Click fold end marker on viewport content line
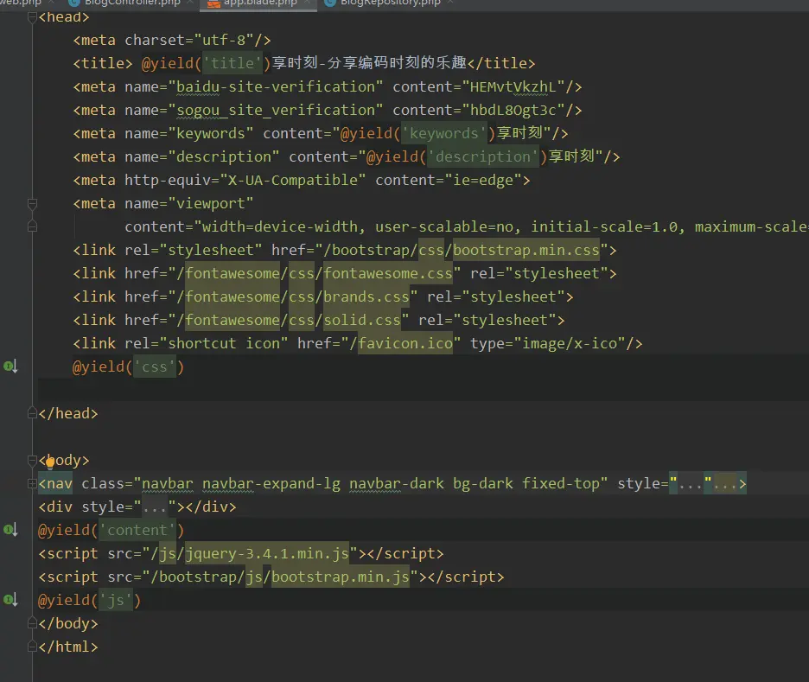The image size is (809, 682). pyautogui.click(x=32, y=226)
